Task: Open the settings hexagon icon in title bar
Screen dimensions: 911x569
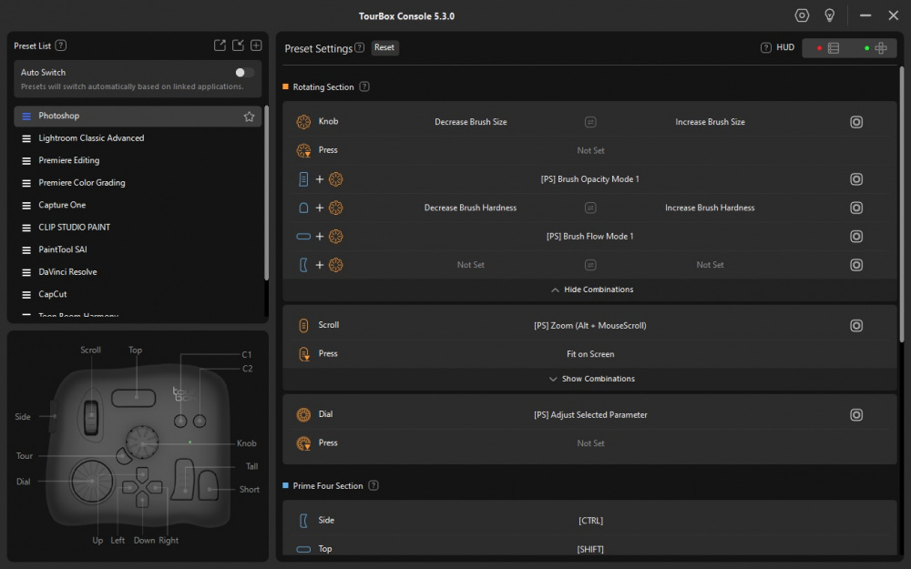Action: pos(802,15)
